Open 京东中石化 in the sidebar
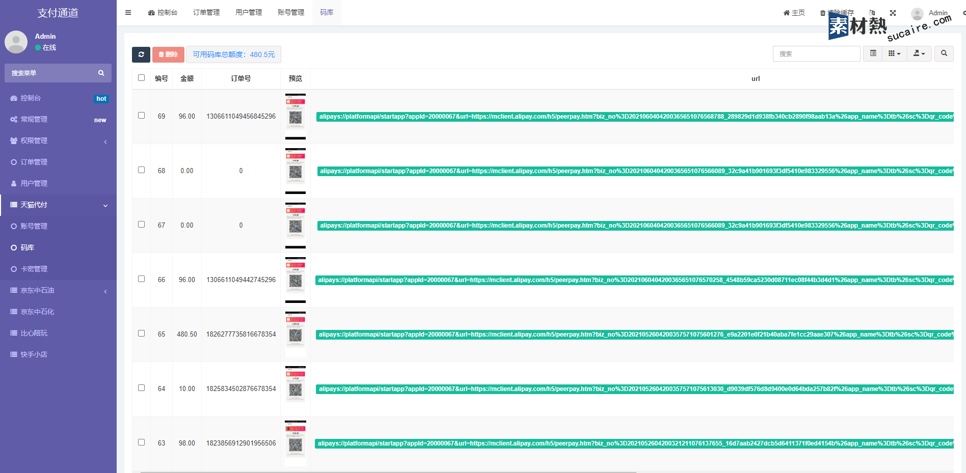 pos(58,312)
